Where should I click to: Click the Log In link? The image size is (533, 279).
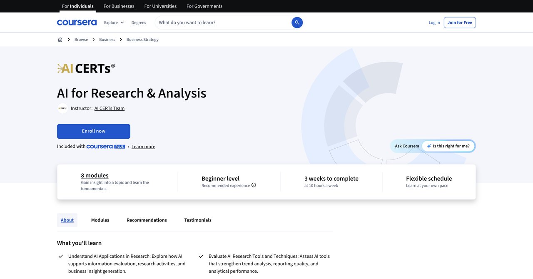point(434,22)
